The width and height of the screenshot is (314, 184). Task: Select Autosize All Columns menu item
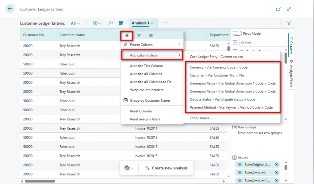coord(146,74)
